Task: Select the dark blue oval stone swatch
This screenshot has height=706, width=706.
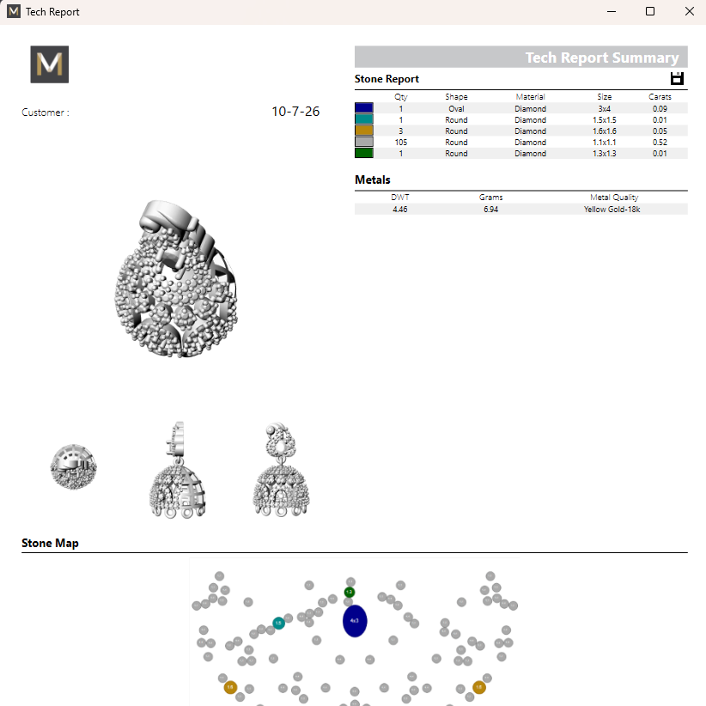Action: [x=364, y=108]
